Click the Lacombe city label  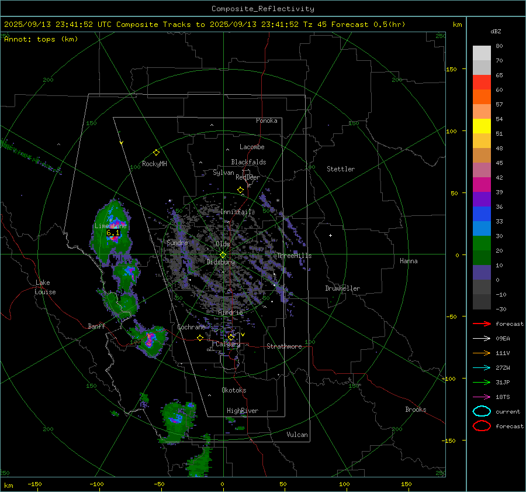[x=252, y=147]
